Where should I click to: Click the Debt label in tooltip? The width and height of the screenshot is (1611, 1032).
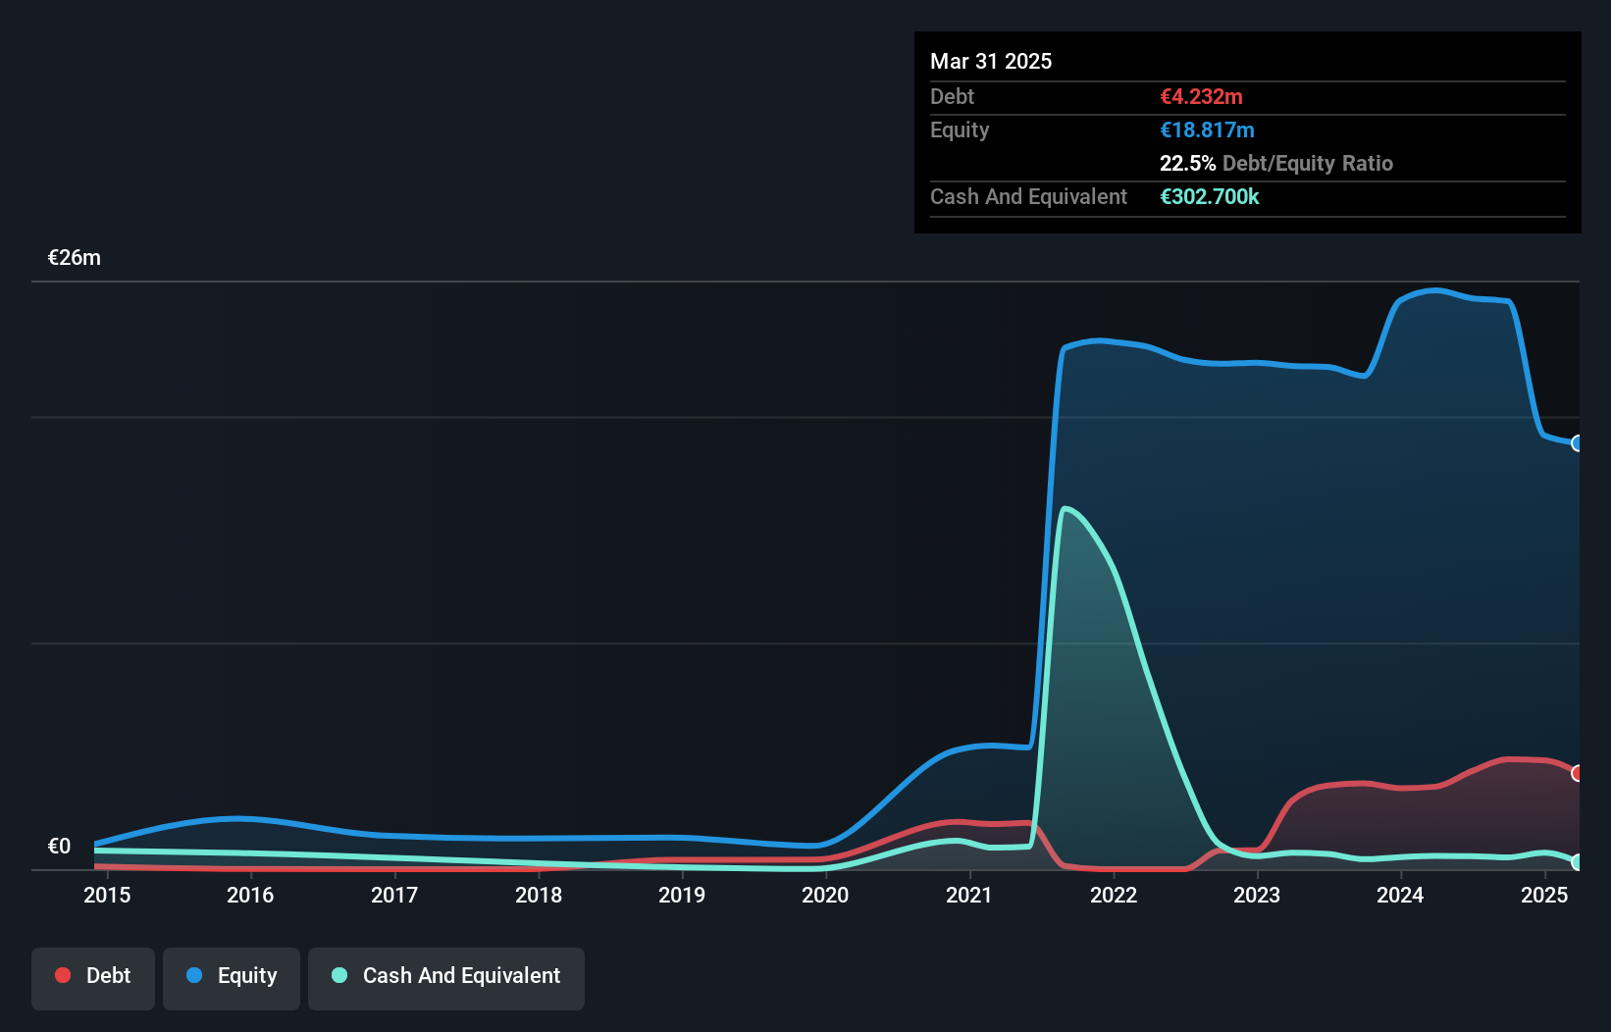[x=952, y=96]
